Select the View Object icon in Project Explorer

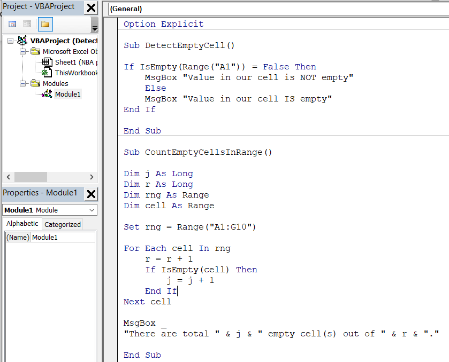tap(26, 23)
